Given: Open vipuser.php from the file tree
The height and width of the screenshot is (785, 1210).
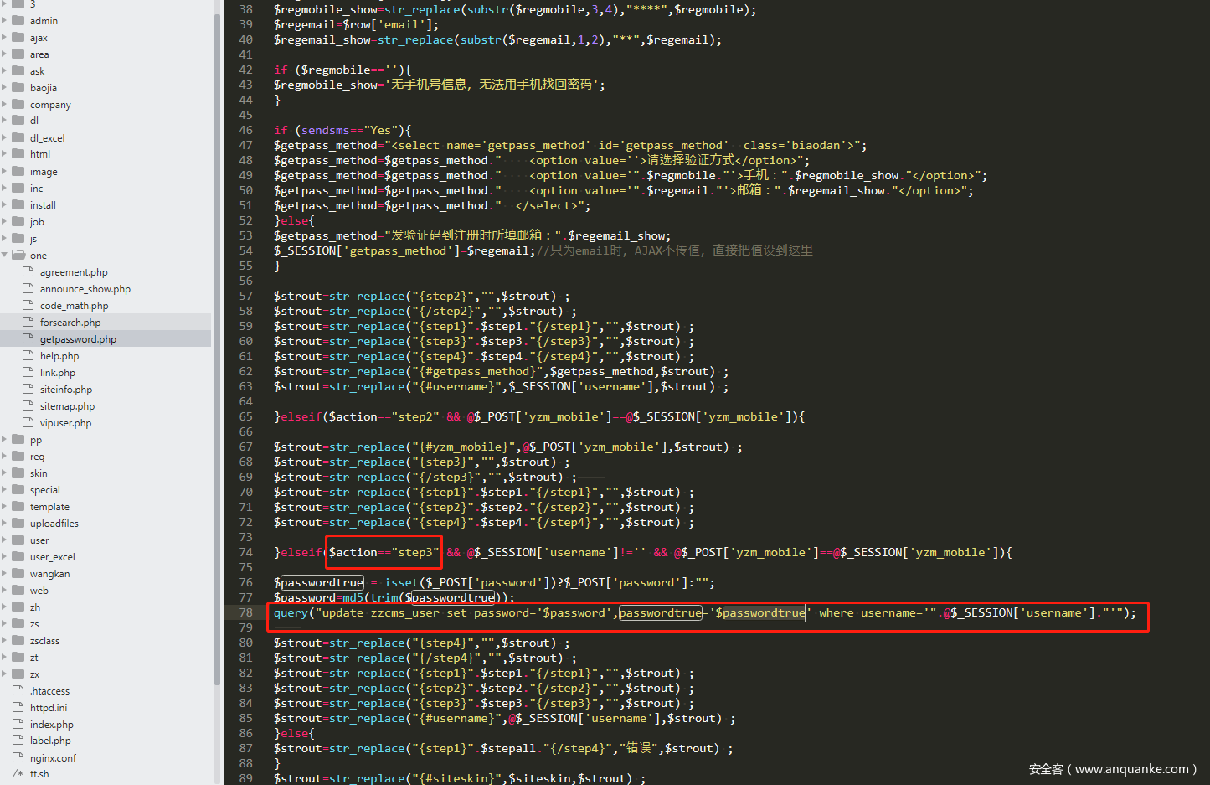Looking at the screenshot, I should point(65,423).
